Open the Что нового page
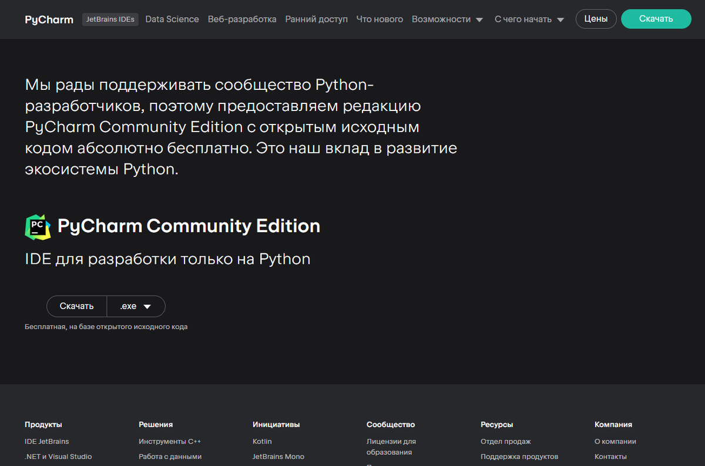This screenshot has width=705, height=466. pos(380,19)
